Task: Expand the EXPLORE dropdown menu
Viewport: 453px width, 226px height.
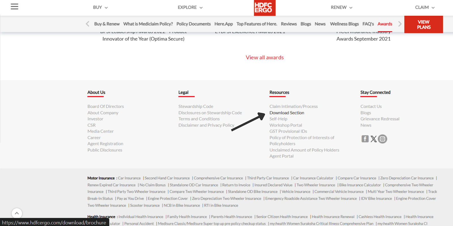Action: pos(190,7)
